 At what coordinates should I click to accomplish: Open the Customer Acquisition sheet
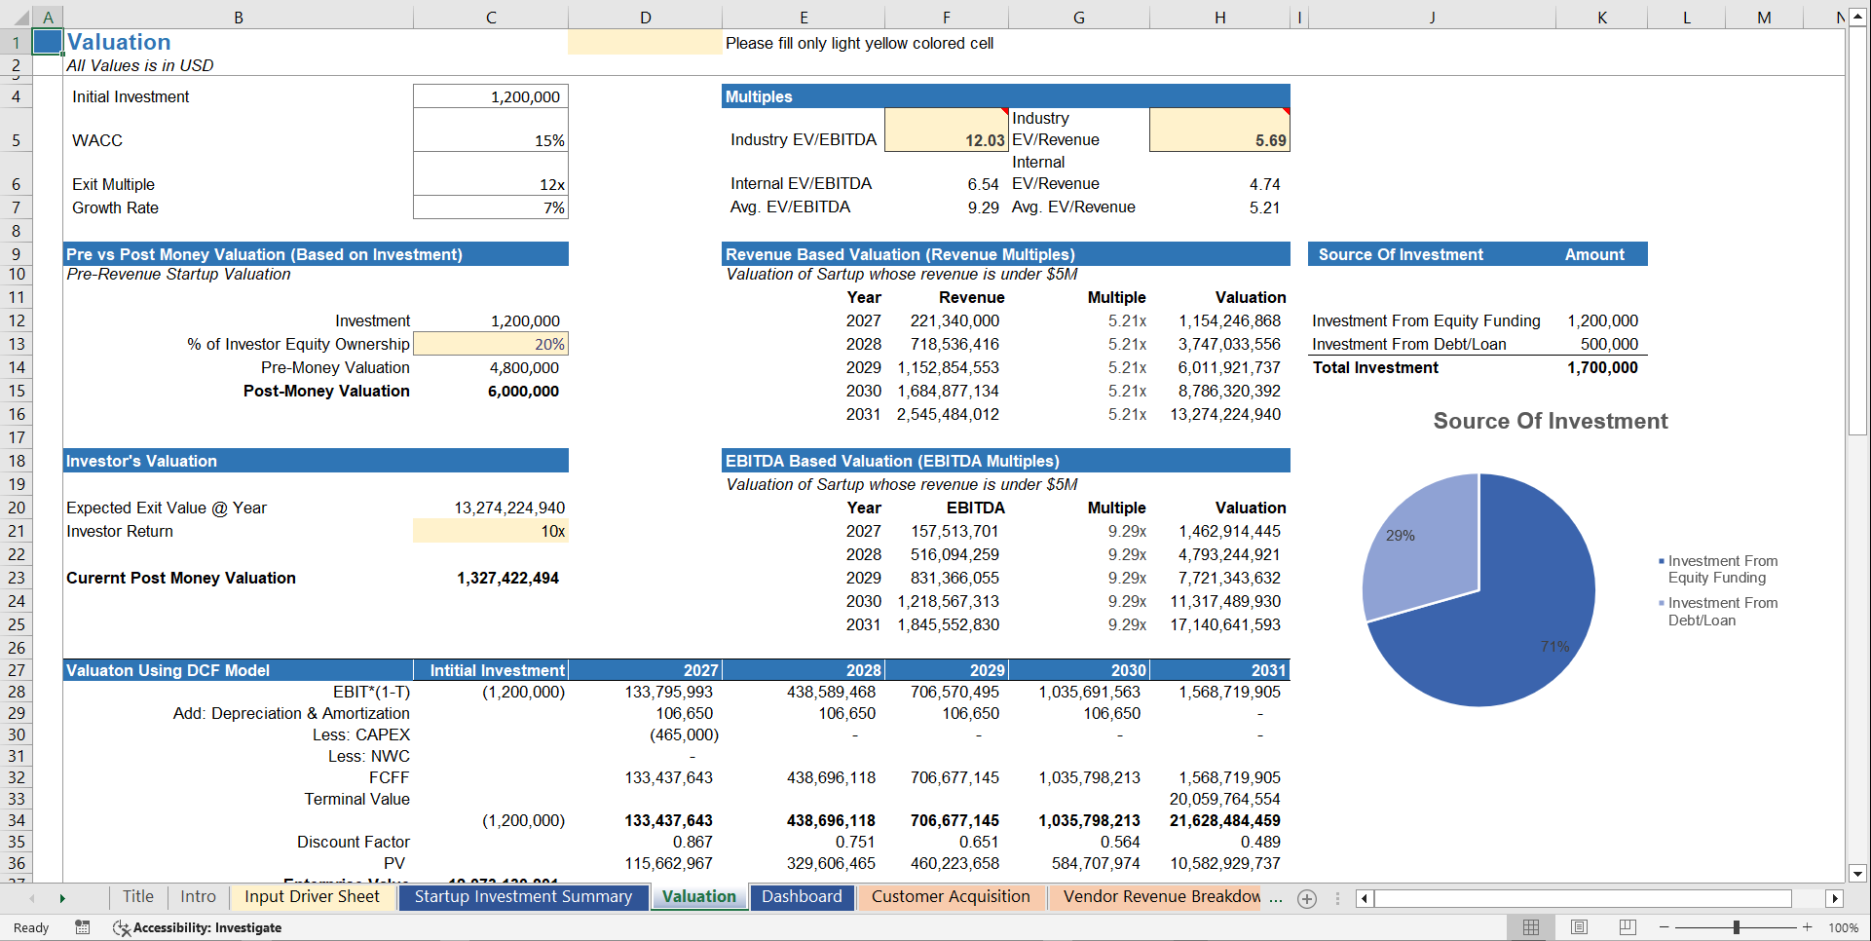pyautogui.click(x=952, y=897)
